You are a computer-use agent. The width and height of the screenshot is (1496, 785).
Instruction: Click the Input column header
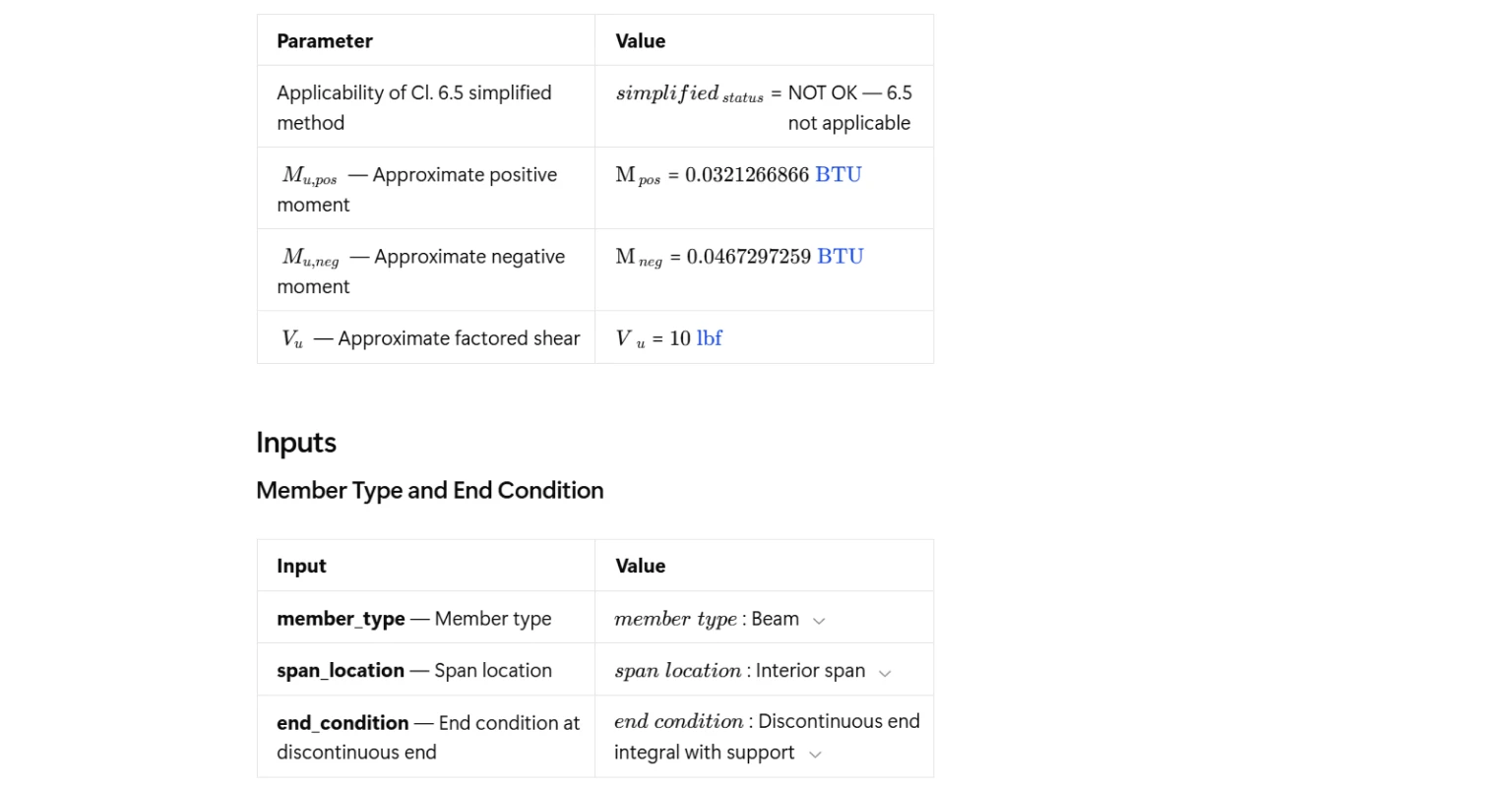[301, 566]
